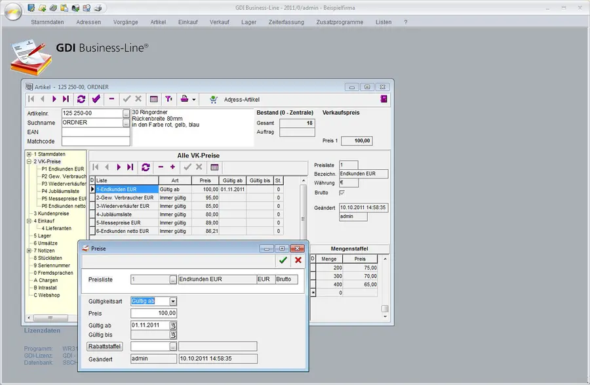Click the filter funnel icon in Artikel toolbar
Screen dimensions: 590x385
[x=168, y=99]
